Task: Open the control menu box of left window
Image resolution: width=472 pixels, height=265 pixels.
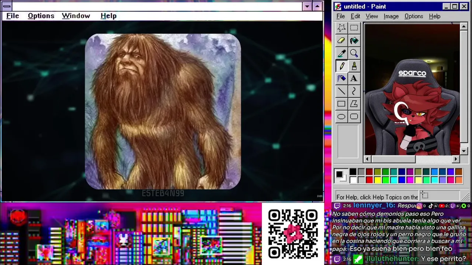Action: coord(7,6)
